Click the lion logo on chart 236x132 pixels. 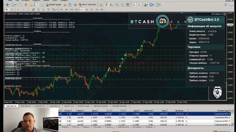[217, 92]
